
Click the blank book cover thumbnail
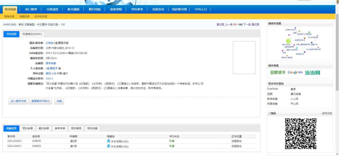tap(244, 57)
